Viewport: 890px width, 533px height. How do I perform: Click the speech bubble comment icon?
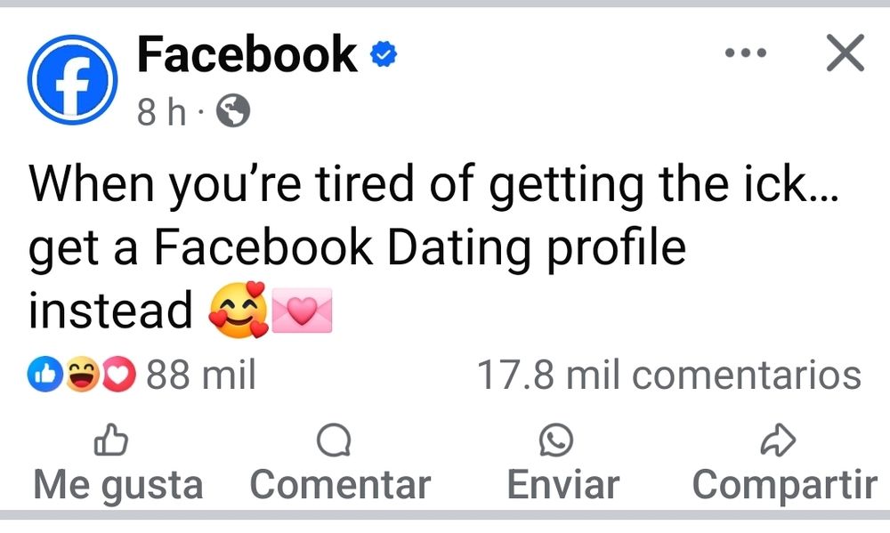coord(333,440)
